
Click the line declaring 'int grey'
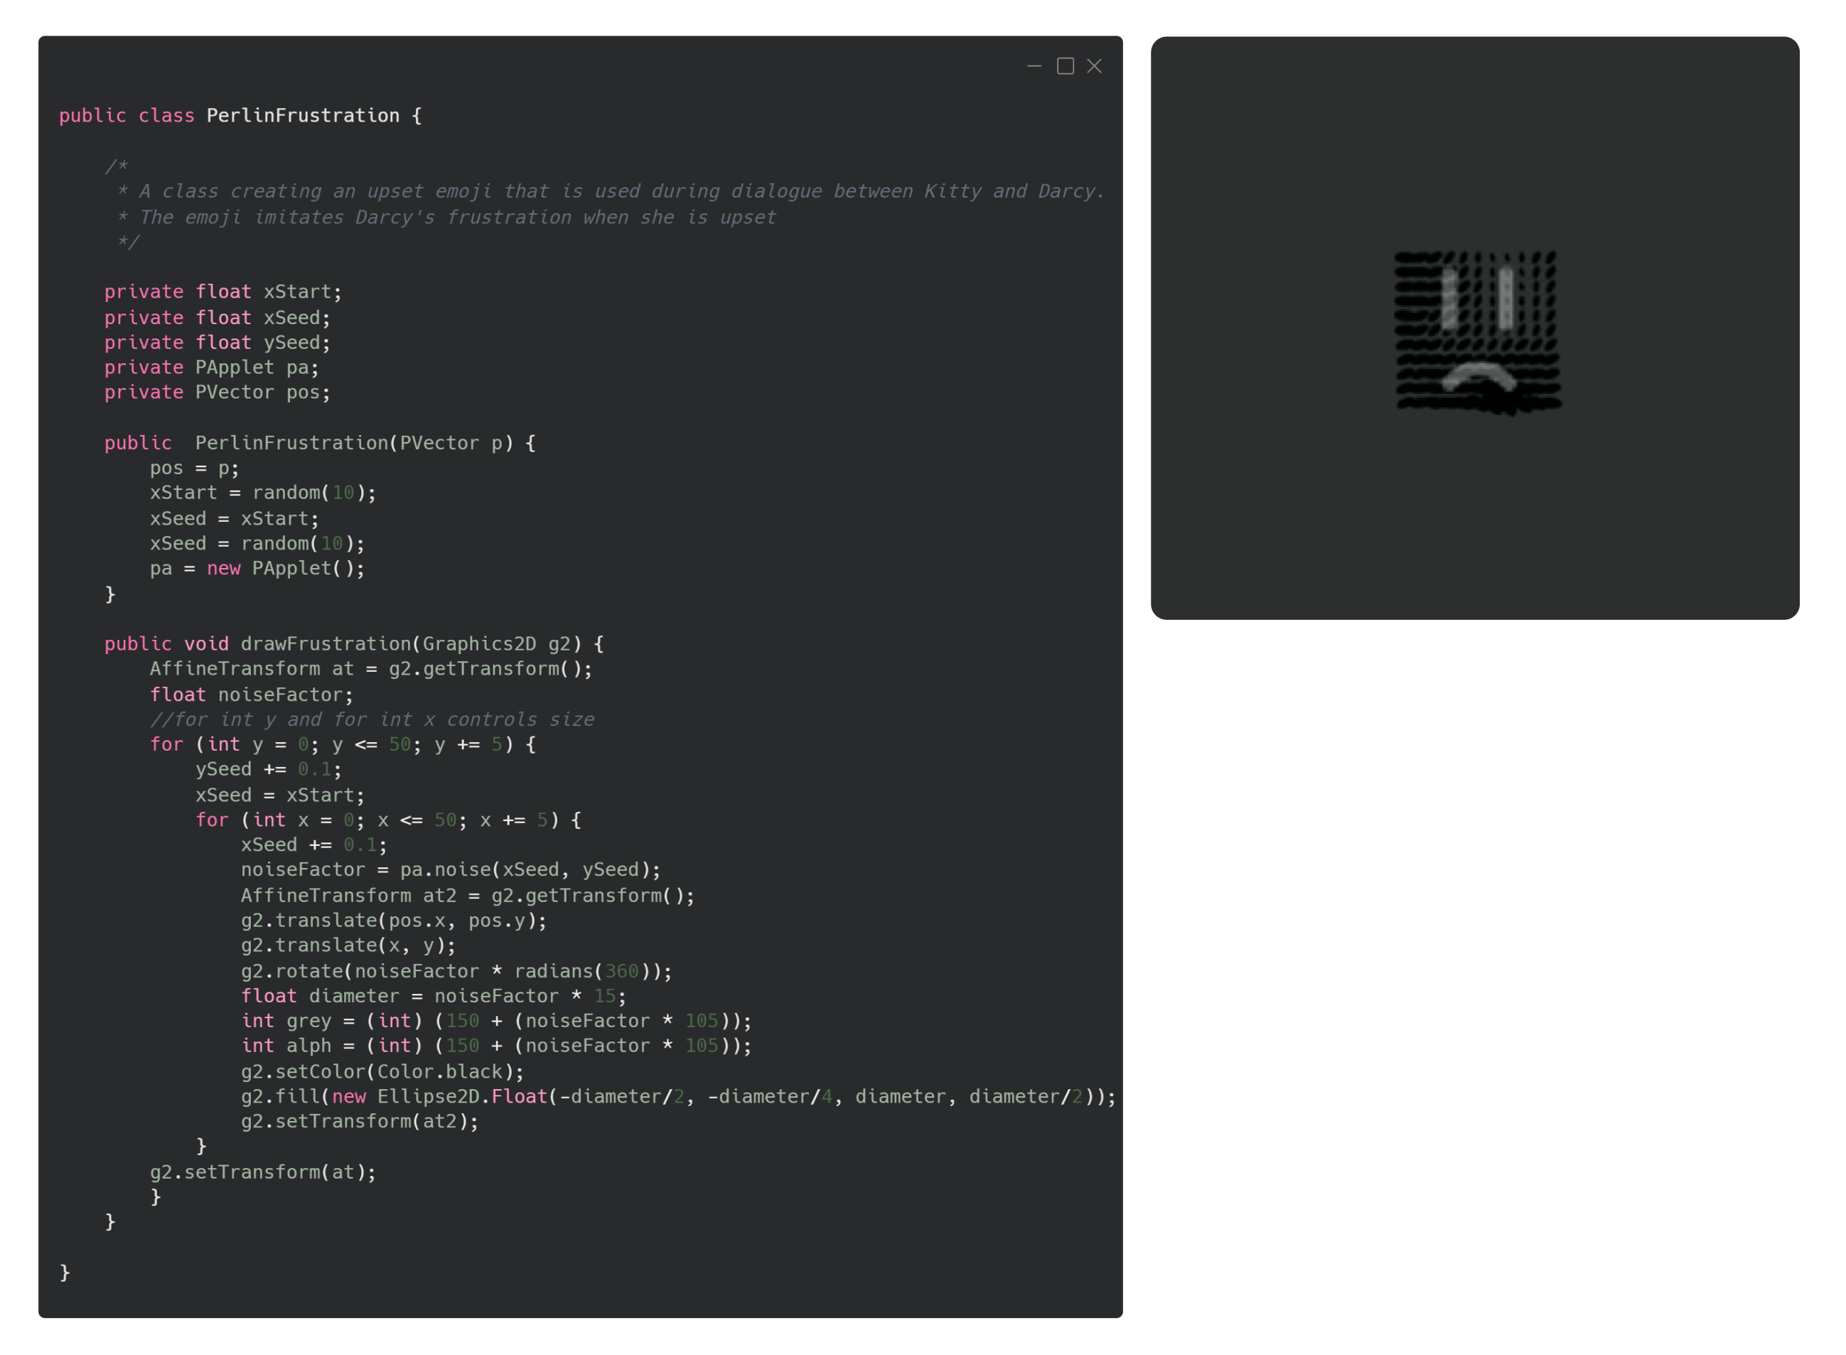[x=496, y=1020]
